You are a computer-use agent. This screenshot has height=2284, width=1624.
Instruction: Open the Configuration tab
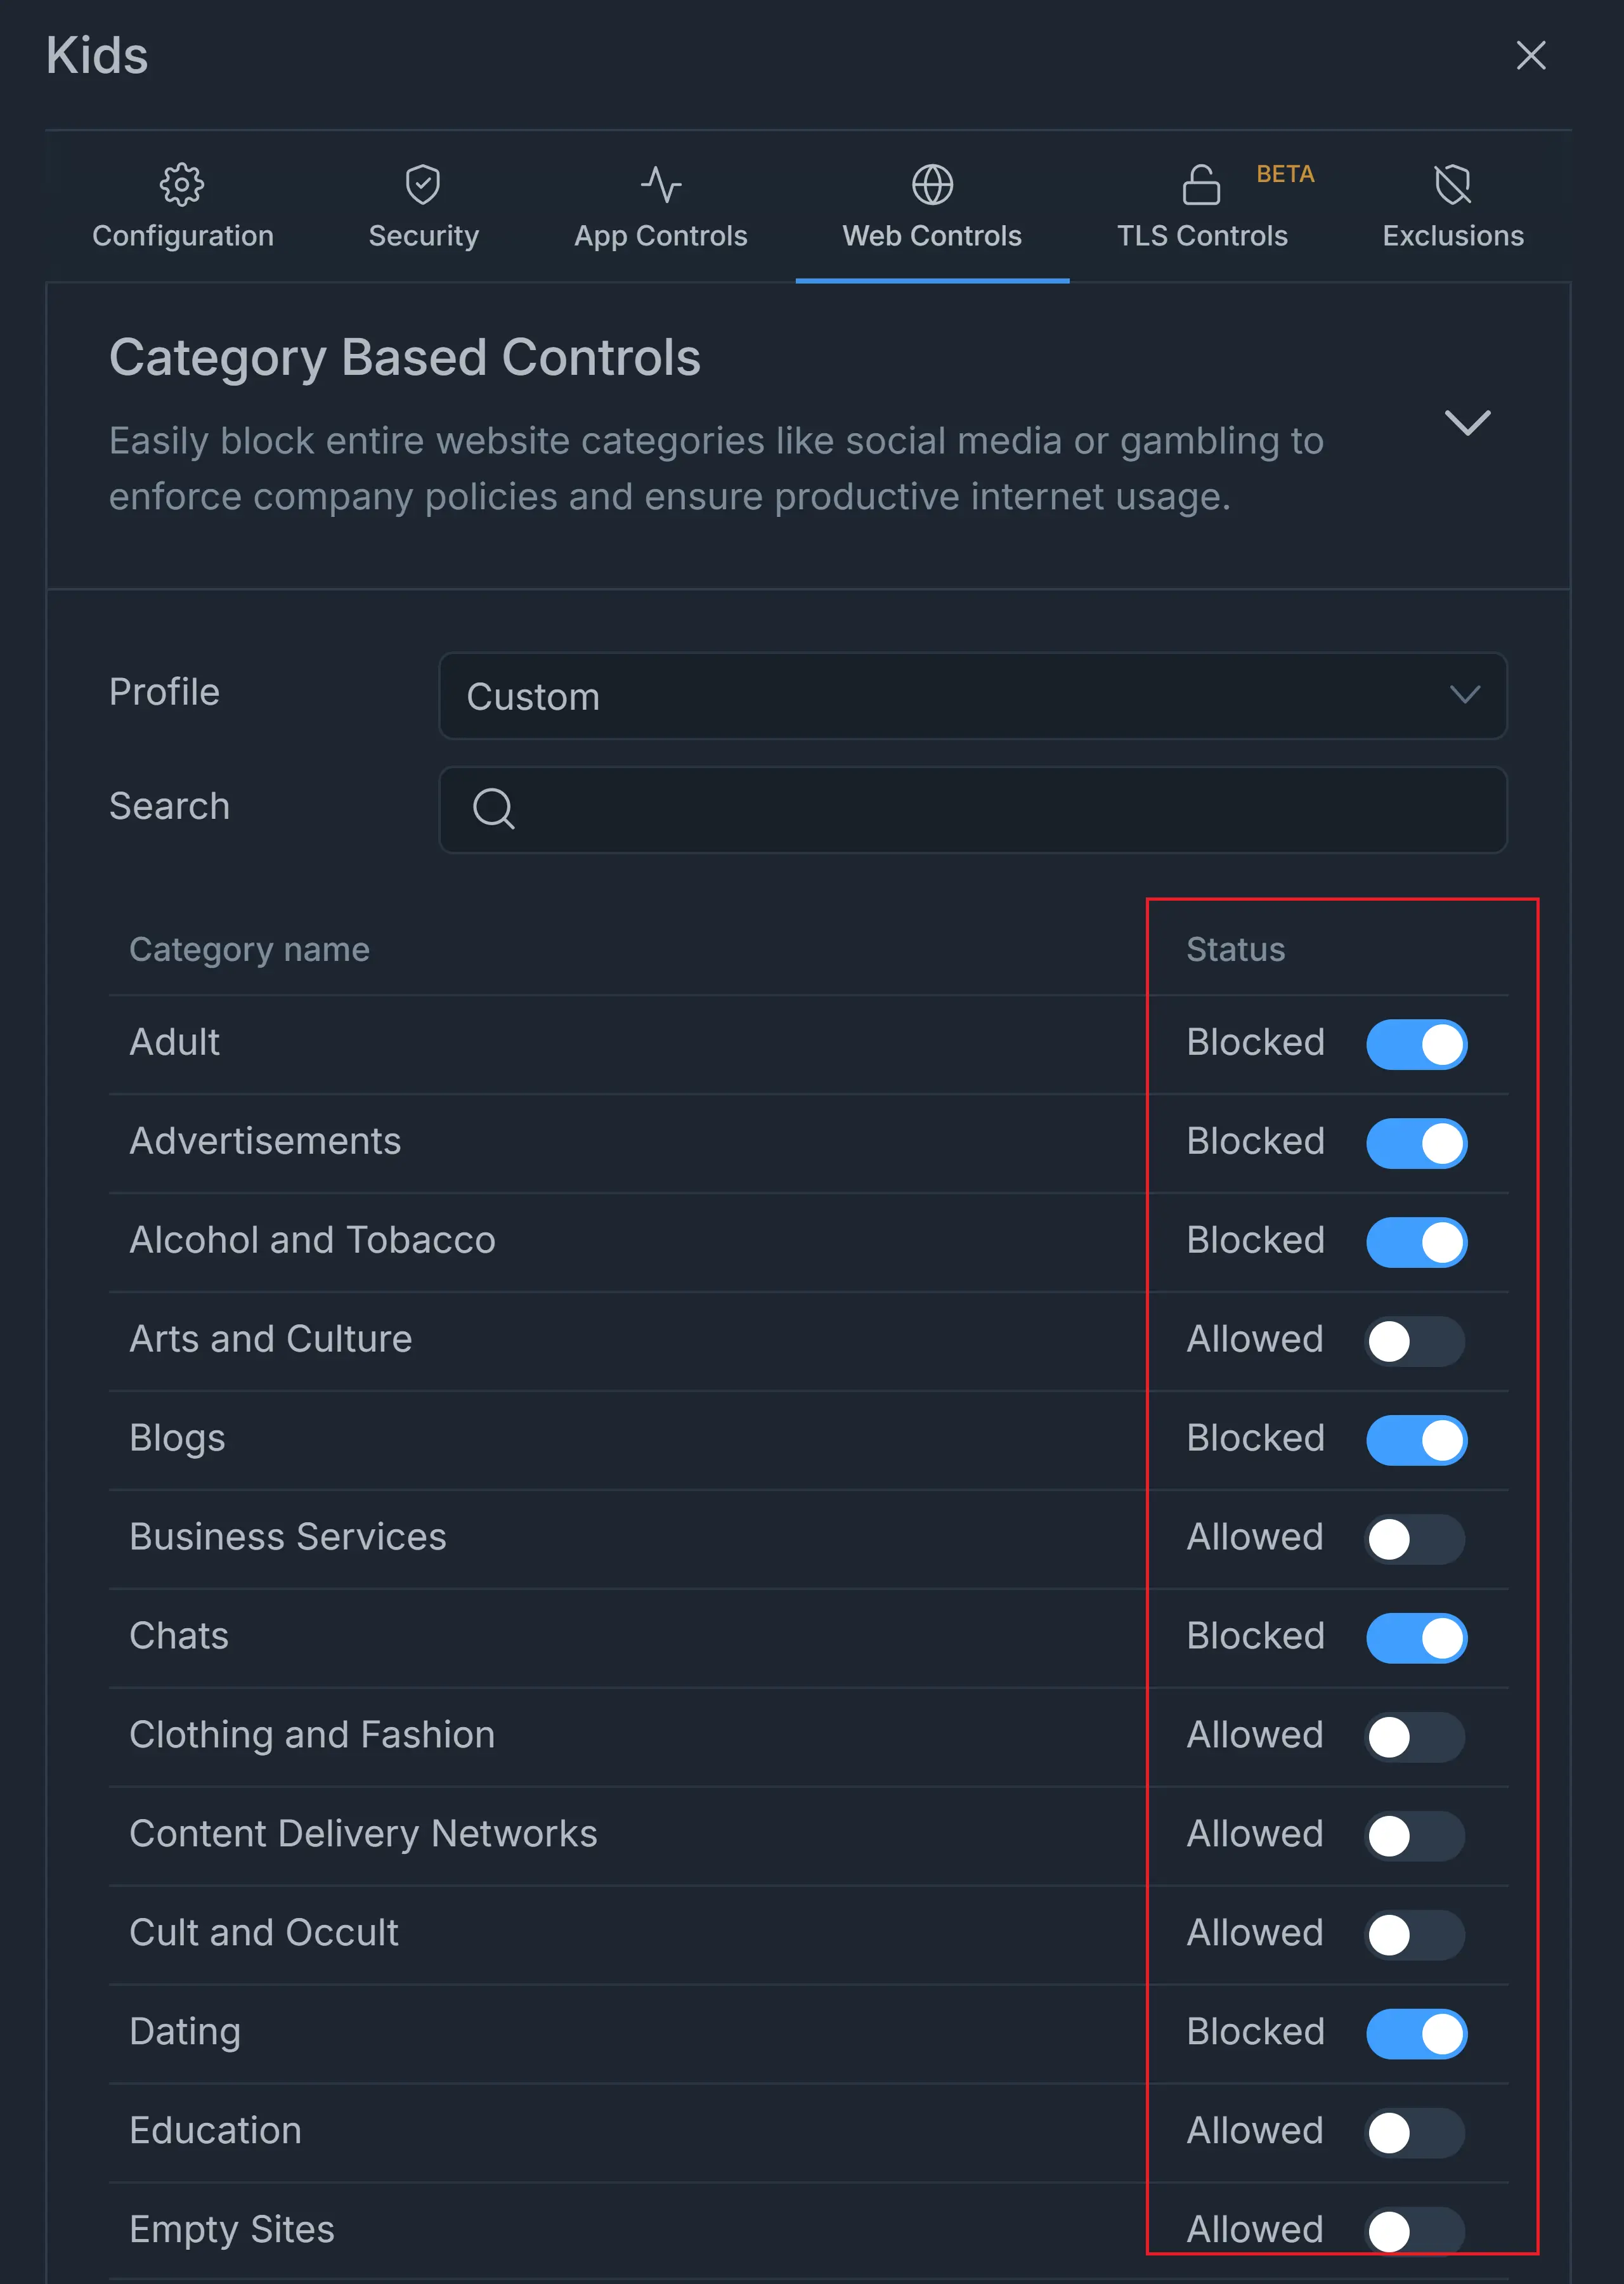(x=183, y=207)
